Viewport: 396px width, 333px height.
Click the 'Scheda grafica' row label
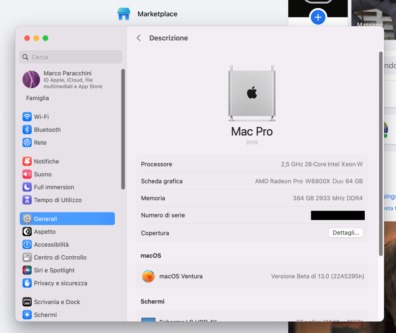[162, 181]
